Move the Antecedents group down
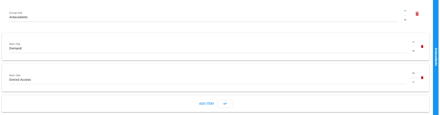 point(405,20)
